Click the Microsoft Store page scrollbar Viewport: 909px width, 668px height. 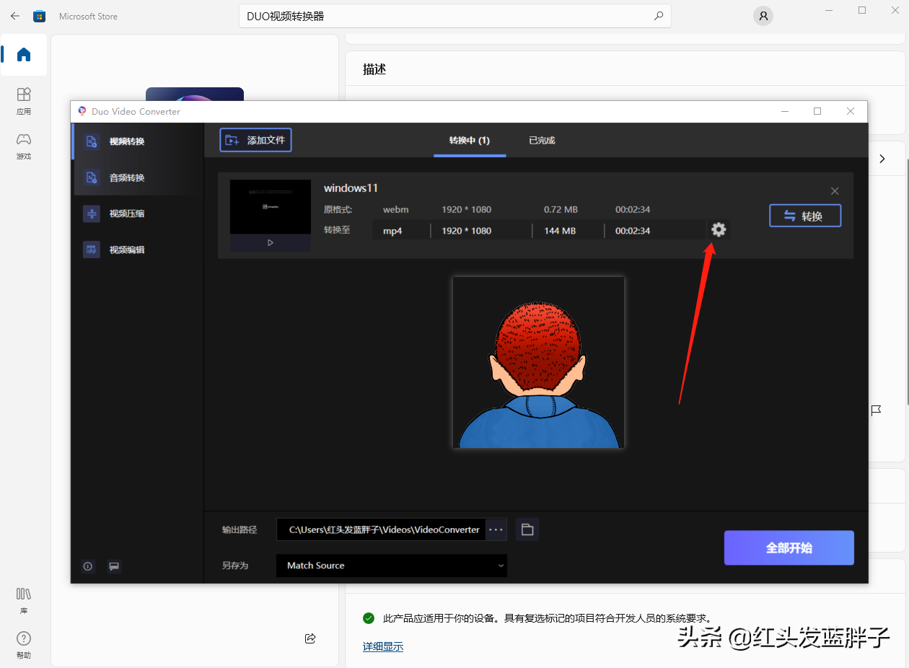click(907, 281)
